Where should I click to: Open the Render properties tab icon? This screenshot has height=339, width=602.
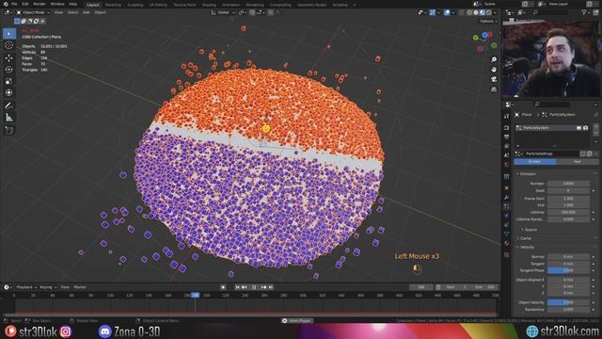[x=507, y=128]
